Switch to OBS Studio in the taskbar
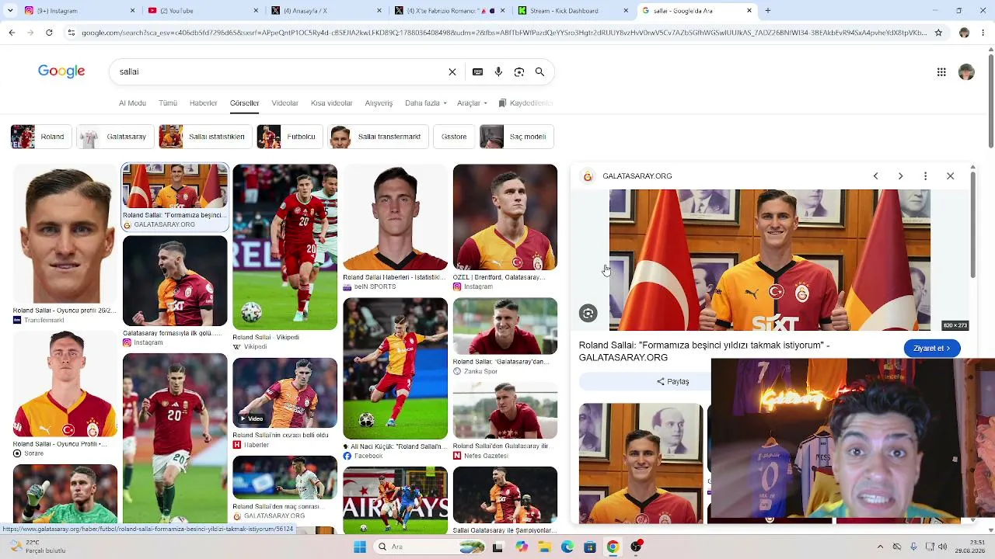 (636, 547)
